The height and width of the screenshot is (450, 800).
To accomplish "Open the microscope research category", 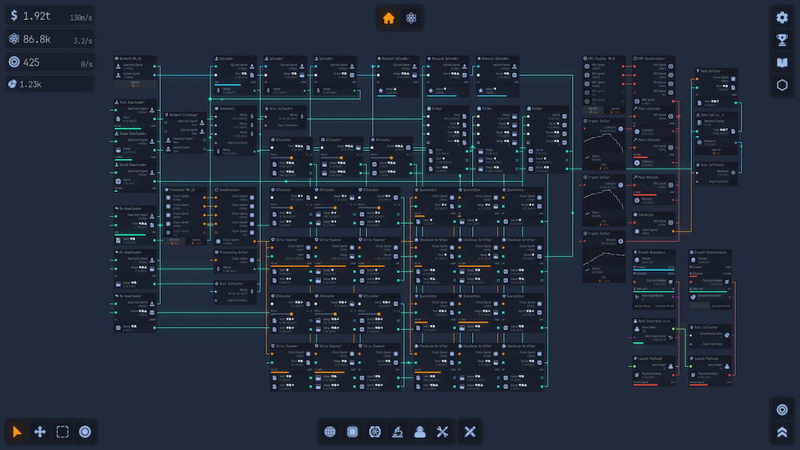I will tap(397, 432).
